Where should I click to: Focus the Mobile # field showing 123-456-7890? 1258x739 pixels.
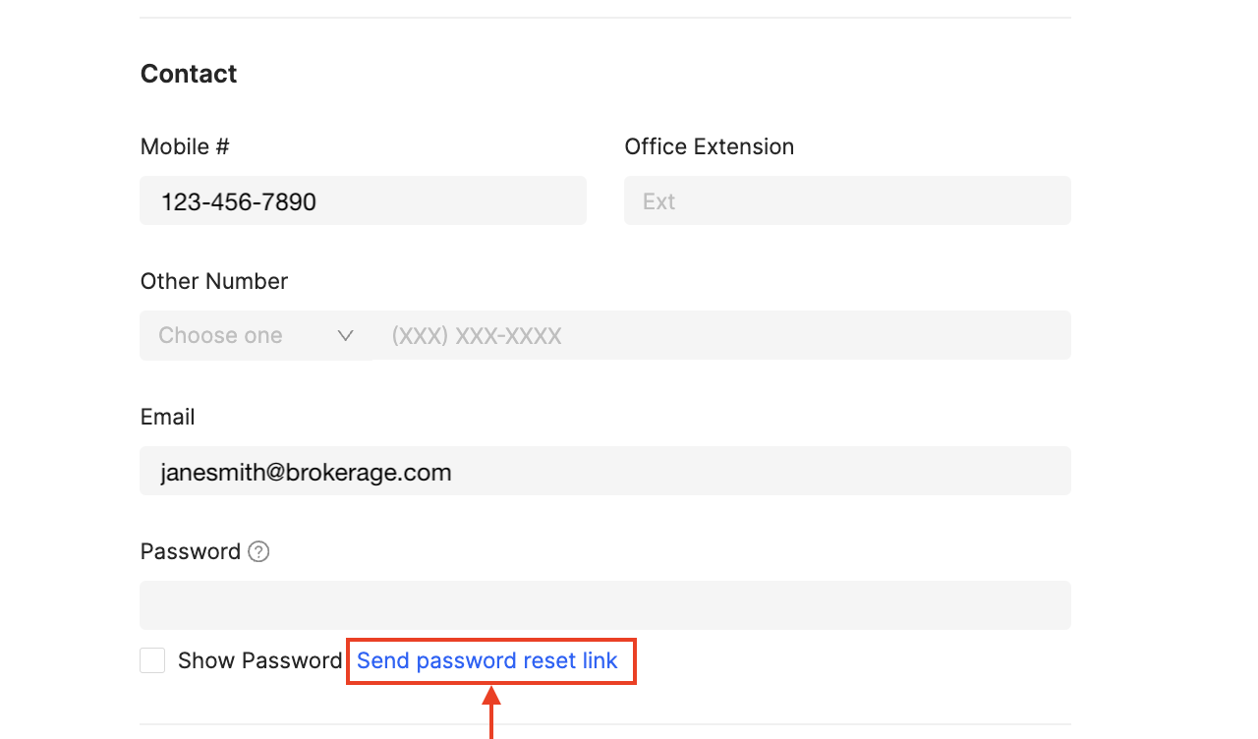click(363, 201)
